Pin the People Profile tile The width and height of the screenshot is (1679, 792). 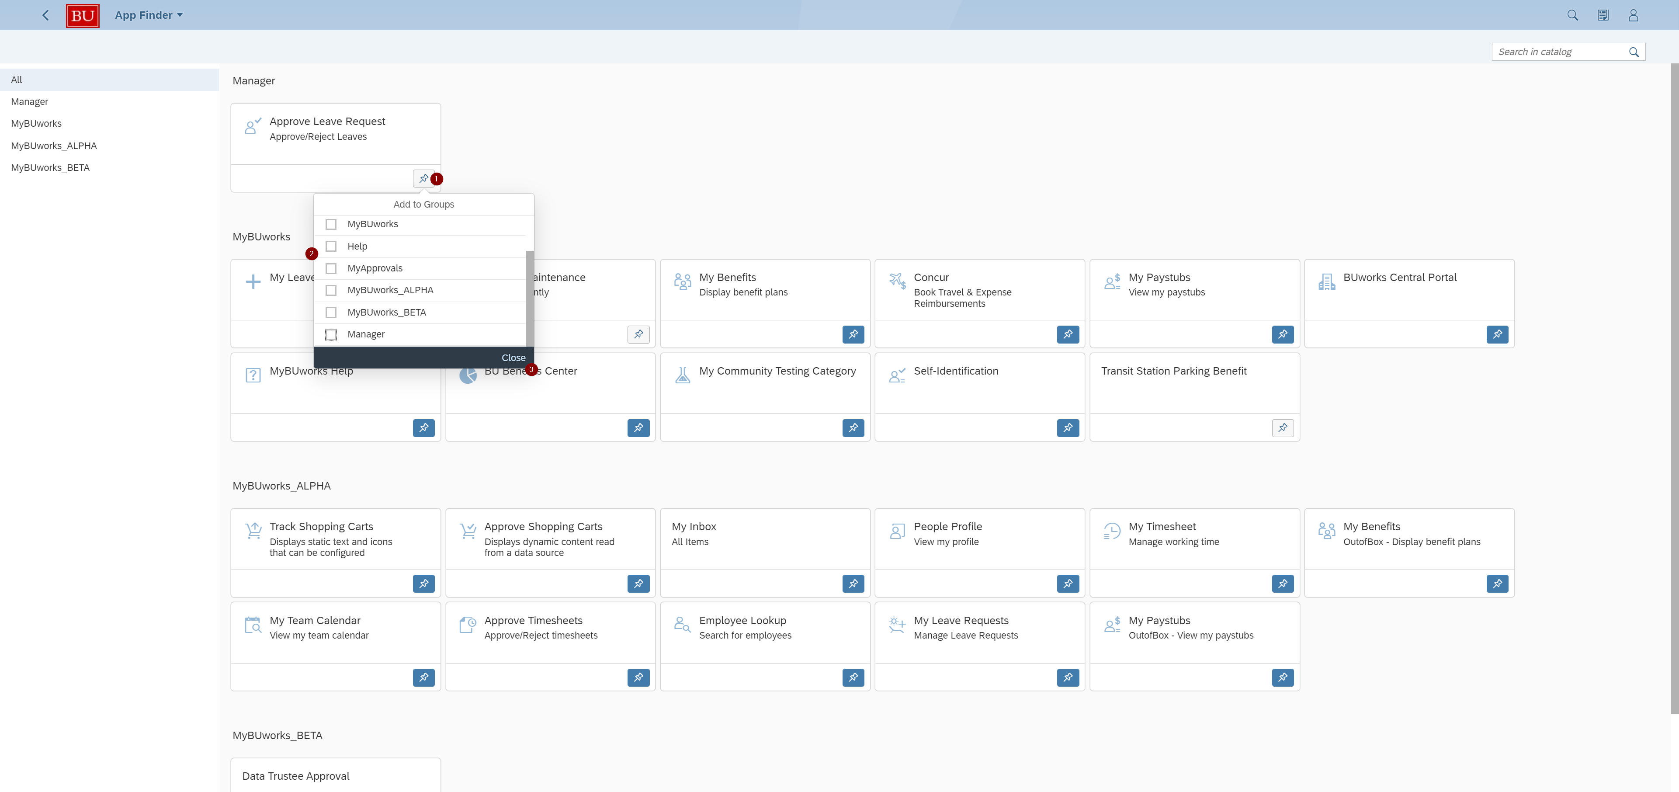[1068, 584]
